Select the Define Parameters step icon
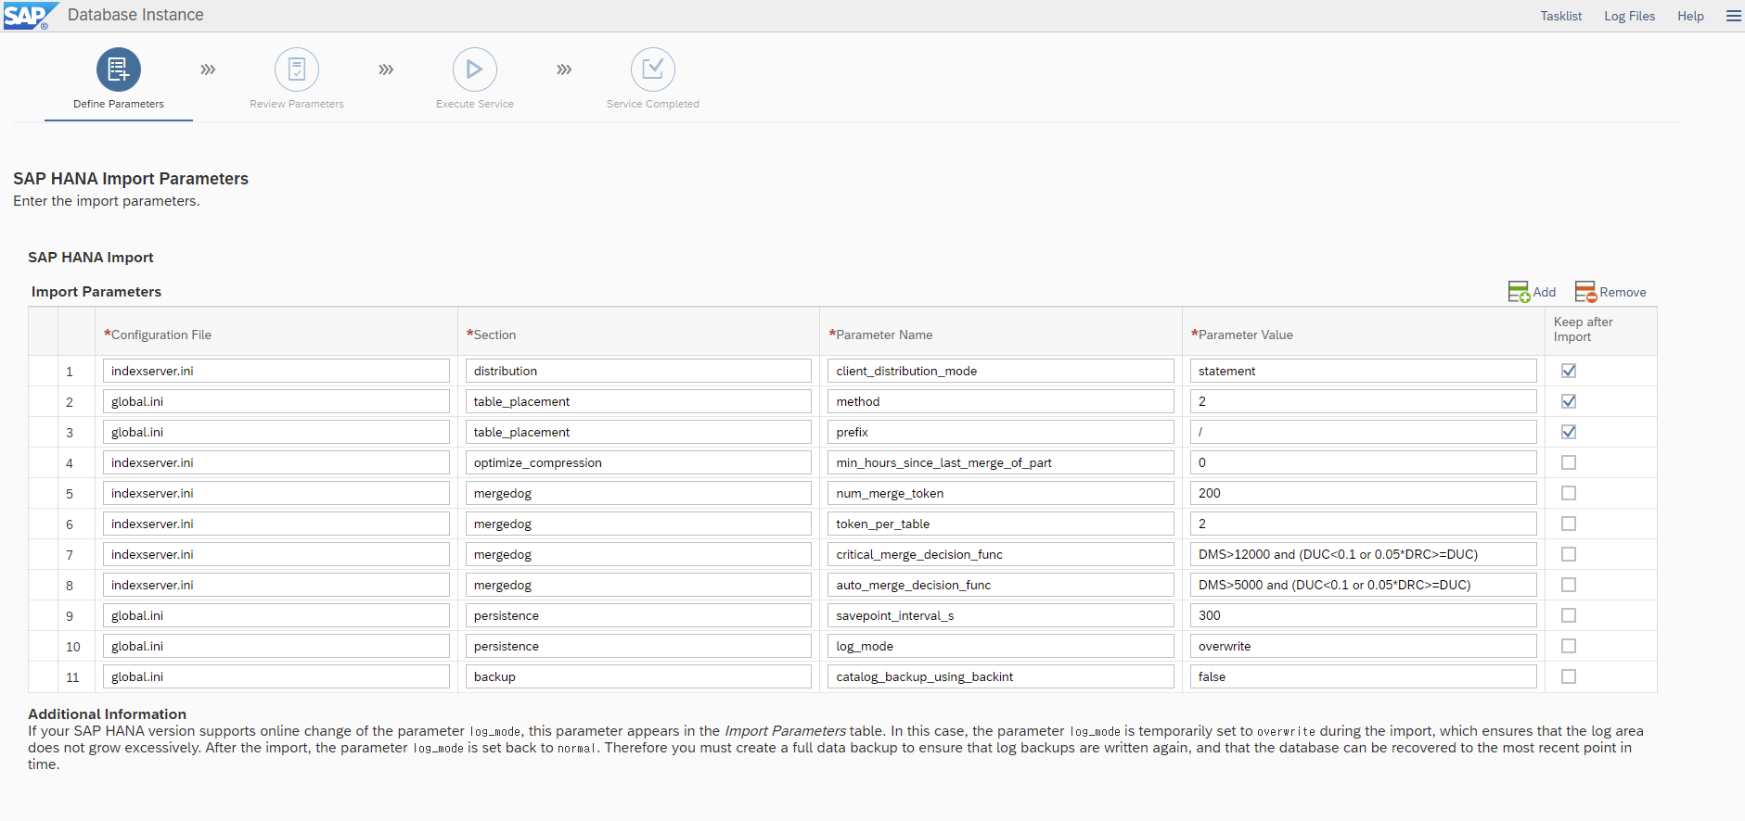 (x=119, y=69)
